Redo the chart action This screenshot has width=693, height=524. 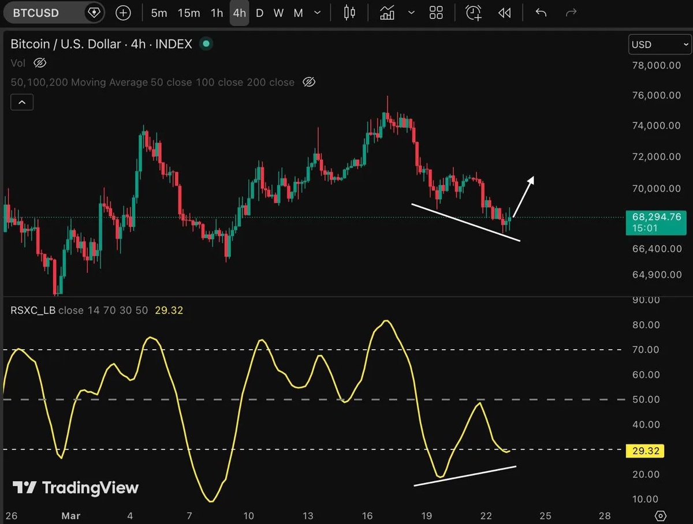click(x=571, y=13)
